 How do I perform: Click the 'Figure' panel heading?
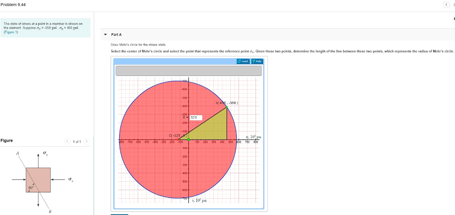click(x=7, y=140)
